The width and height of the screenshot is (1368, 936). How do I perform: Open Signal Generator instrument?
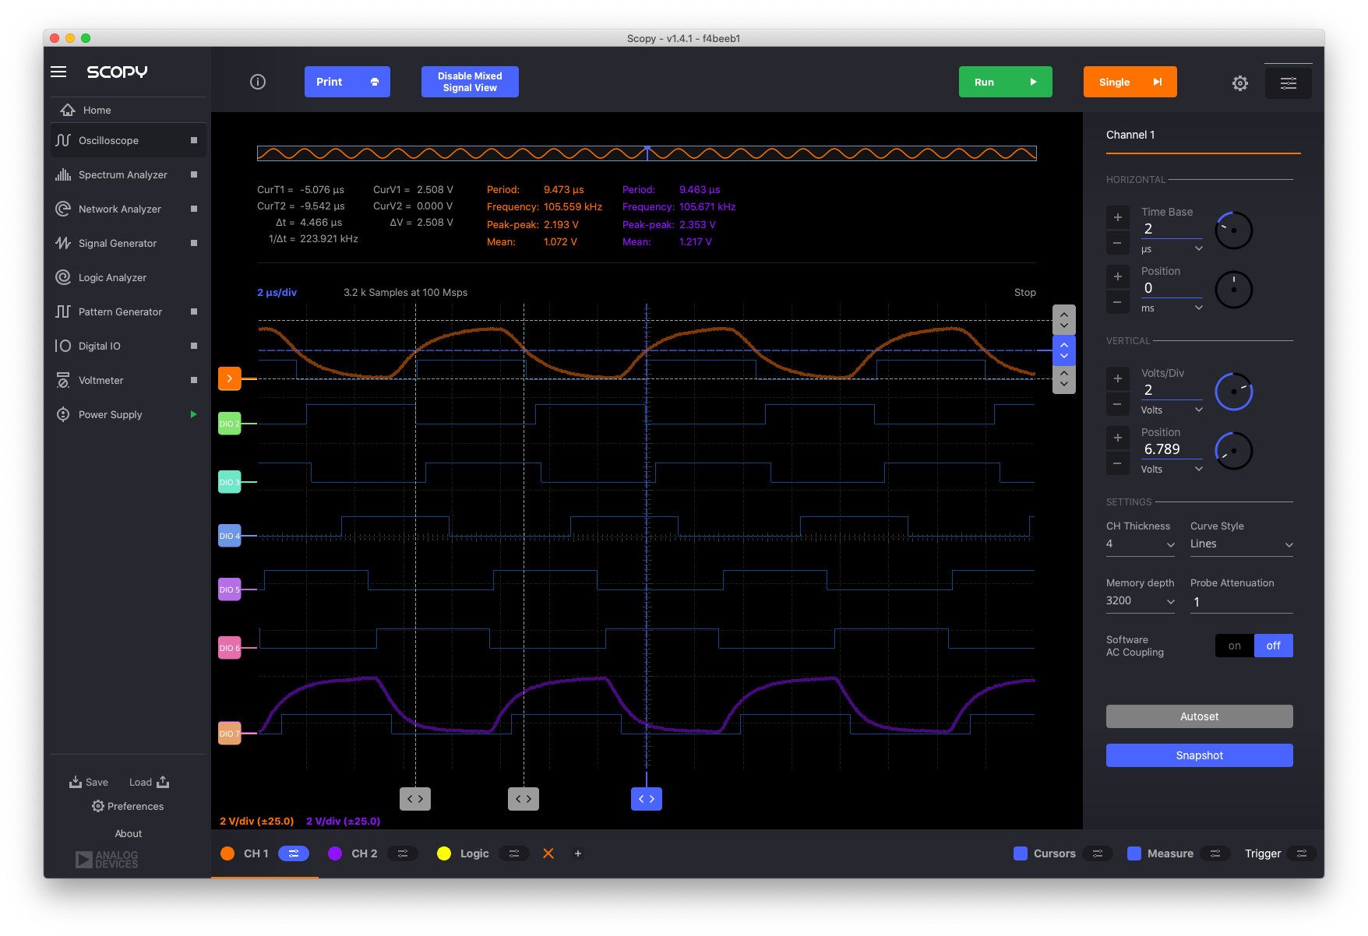point(129,243)
